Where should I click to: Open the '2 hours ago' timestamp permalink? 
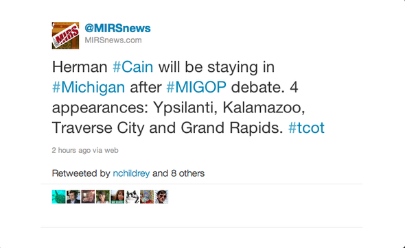click(x=71, y=150)
